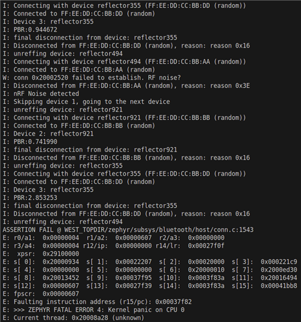
Task: Click the reason 0x3E disconnect line
Action: click(x=126, y=86)
